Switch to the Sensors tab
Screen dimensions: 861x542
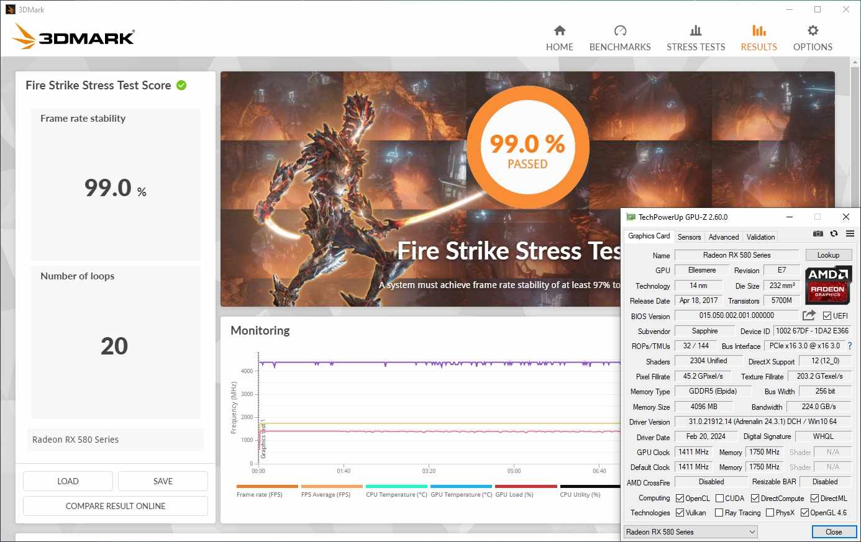689,237
